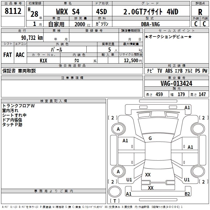Click the G mark on the windshield

pyautogui.click(x=150, y=138)
